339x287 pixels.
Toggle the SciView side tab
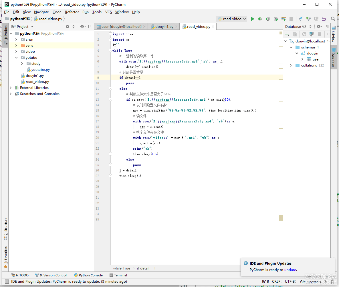pos(333,34)
